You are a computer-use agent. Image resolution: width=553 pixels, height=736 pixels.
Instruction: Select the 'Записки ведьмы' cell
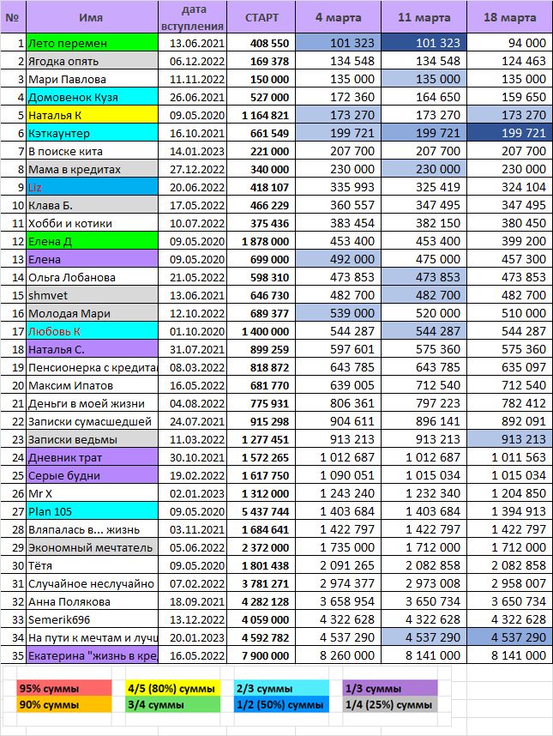[92, 439]
